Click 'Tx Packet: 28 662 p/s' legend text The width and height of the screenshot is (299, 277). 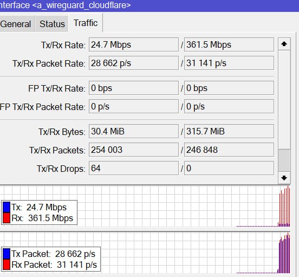point(53,254)
